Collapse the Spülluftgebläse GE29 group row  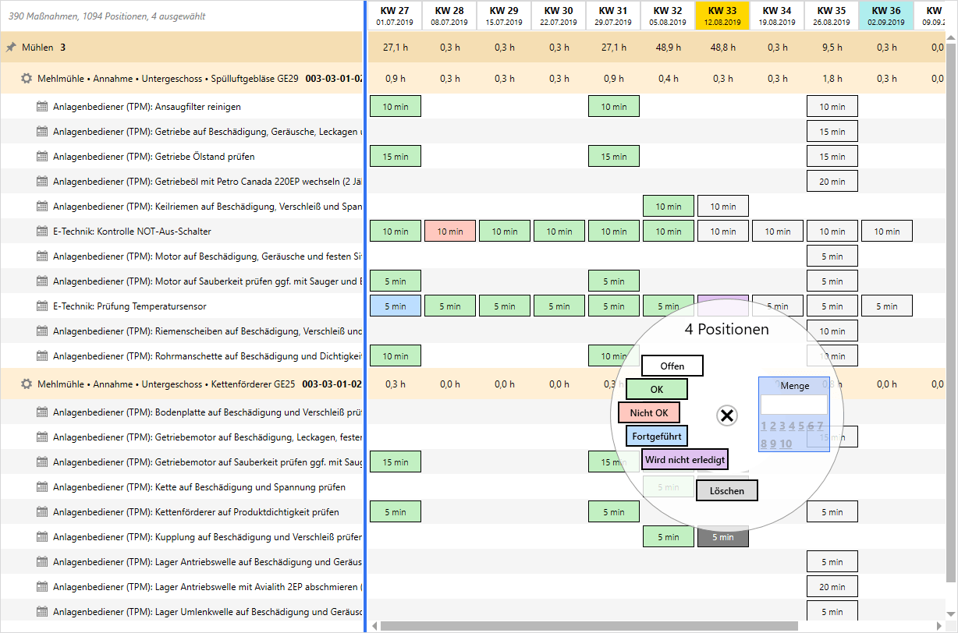point(181,79)
